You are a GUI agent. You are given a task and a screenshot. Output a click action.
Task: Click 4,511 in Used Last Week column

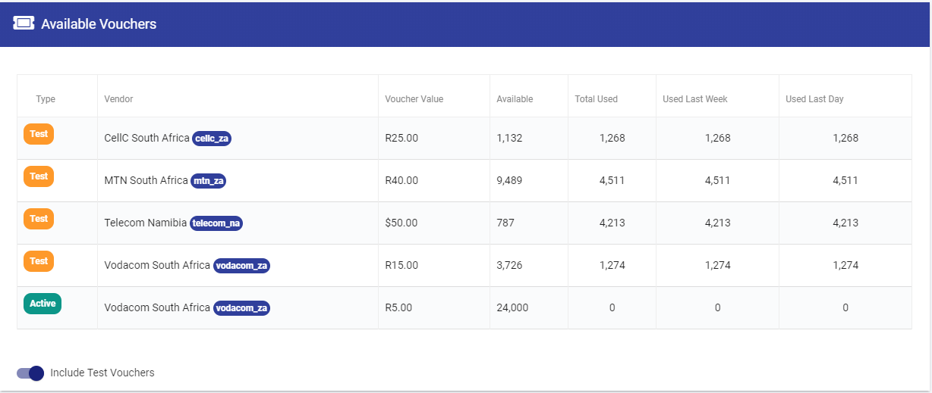717,180
